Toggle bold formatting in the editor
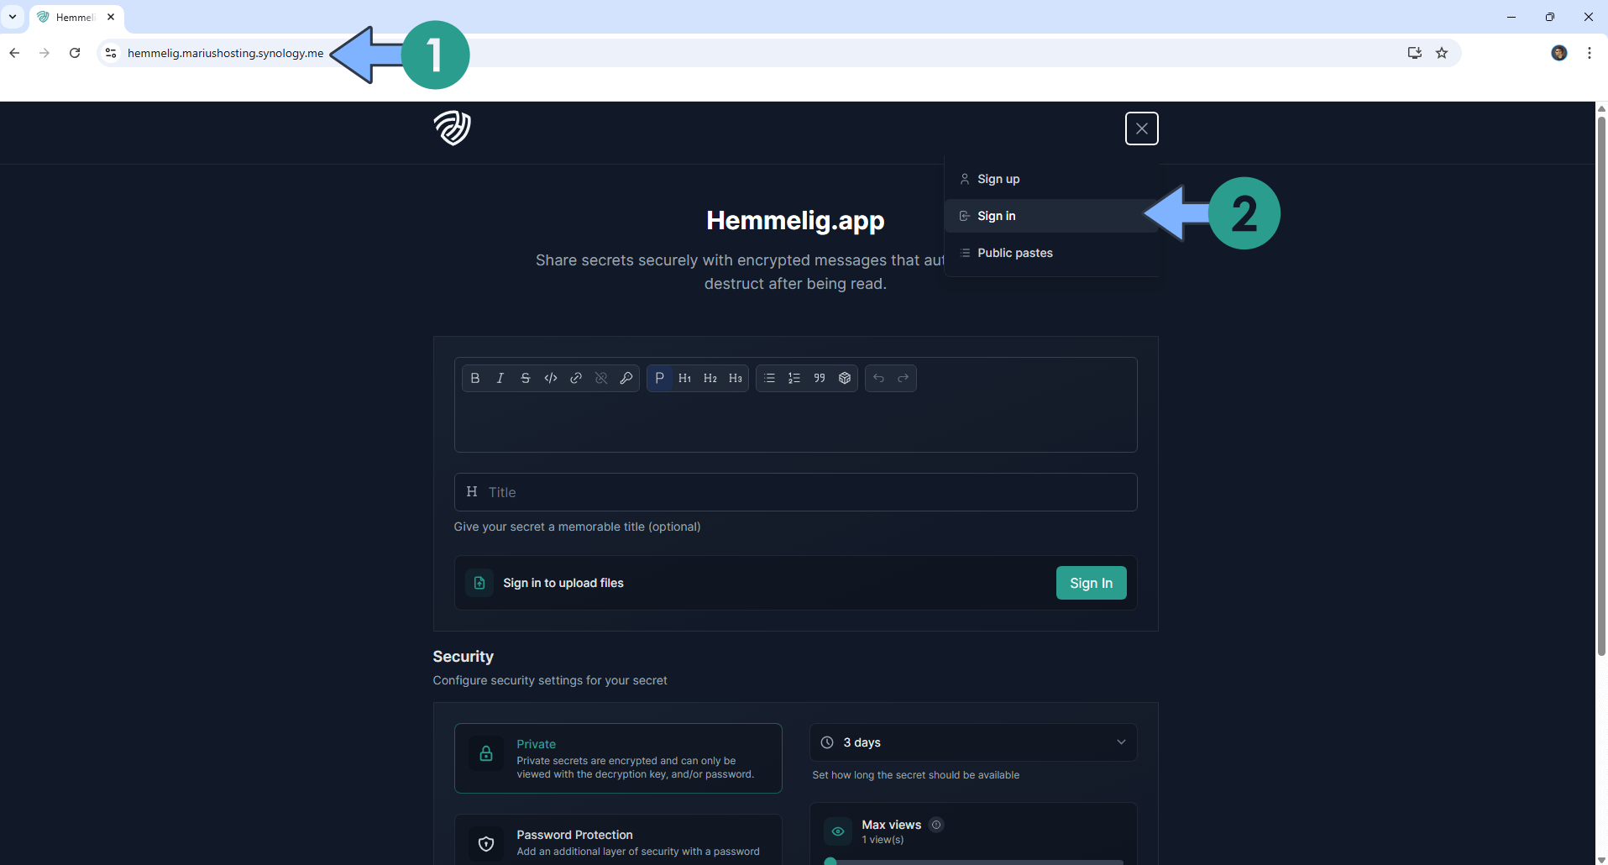The width and height of the screenshot is (1608, 865). [475, 378]
